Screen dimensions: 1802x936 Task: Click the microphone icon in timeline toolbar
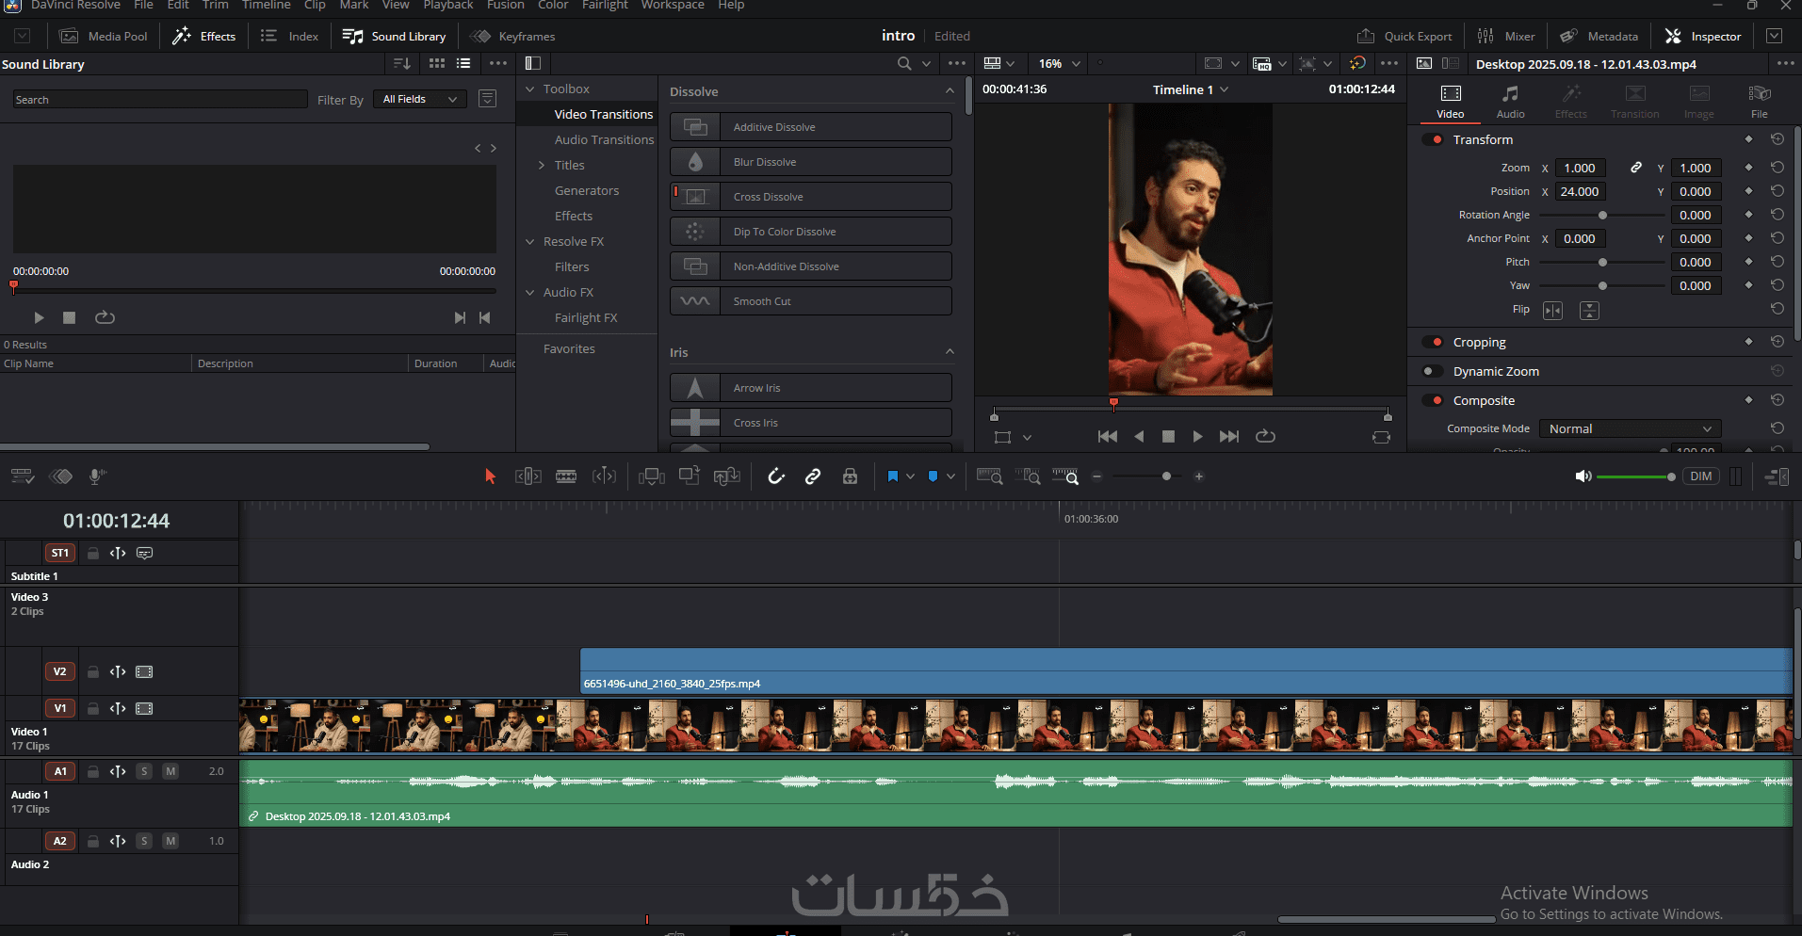(96, 476)
